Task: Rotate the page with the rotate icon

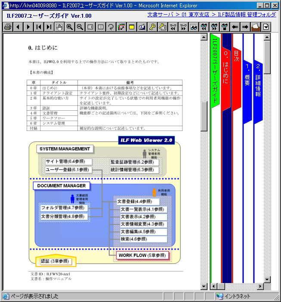Action: (111, 27)
